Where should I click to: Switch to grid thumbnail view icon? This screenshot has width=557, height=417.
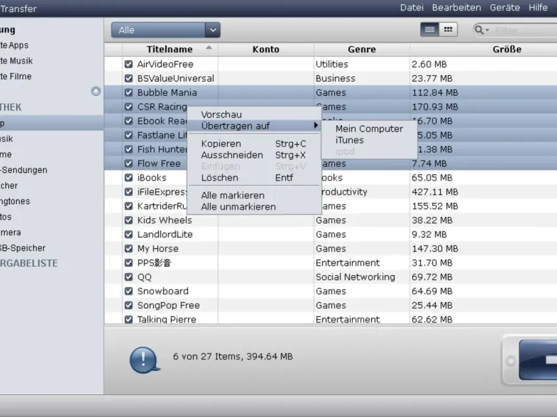[448, 30]
